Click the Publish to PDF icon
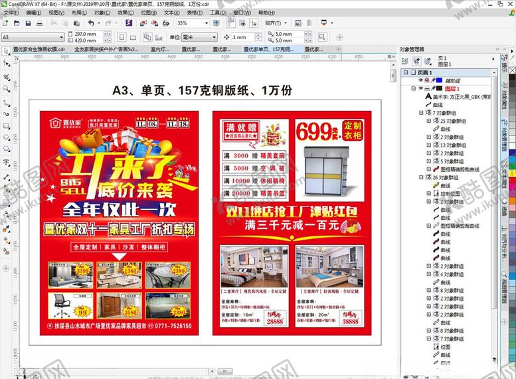The width and height of the screenshot is (516, 379). [166, 23]
